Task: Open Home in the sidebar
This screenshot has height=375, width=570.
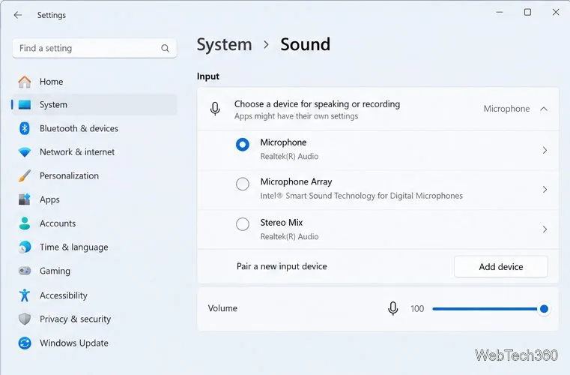Action: (94, 82)
